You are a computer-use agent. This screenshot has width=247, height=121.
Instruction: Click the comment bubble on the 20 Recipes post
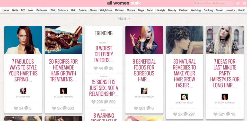point(65,108)
